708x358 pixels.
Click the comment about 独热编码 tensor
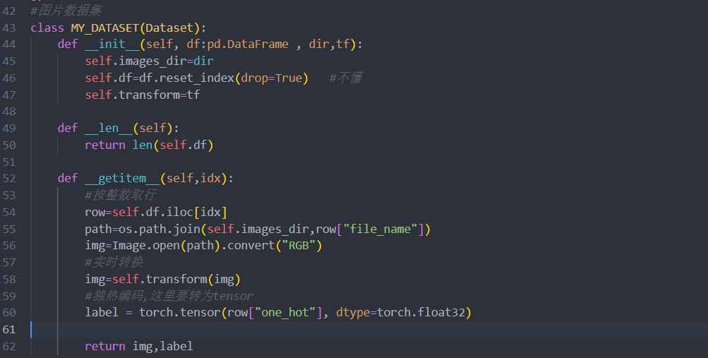click(169, 296)
